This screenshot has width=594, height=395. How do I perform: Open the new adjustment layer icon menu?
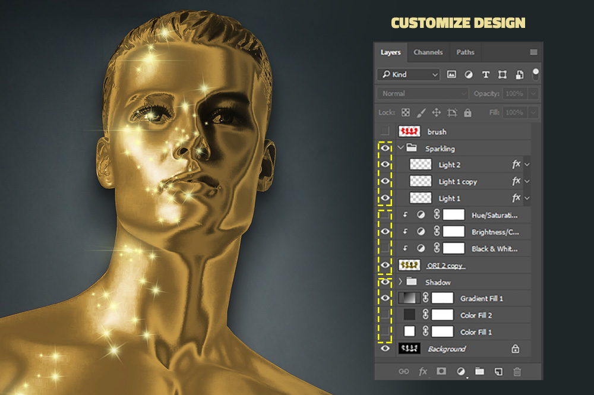(x=460, y=371)
